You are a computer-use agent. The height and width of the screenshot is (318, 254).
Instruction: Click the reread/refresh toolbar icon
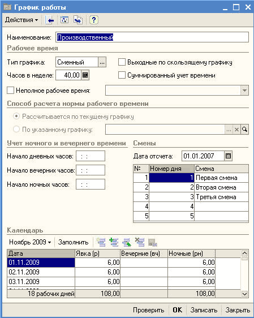coord(64,20)
